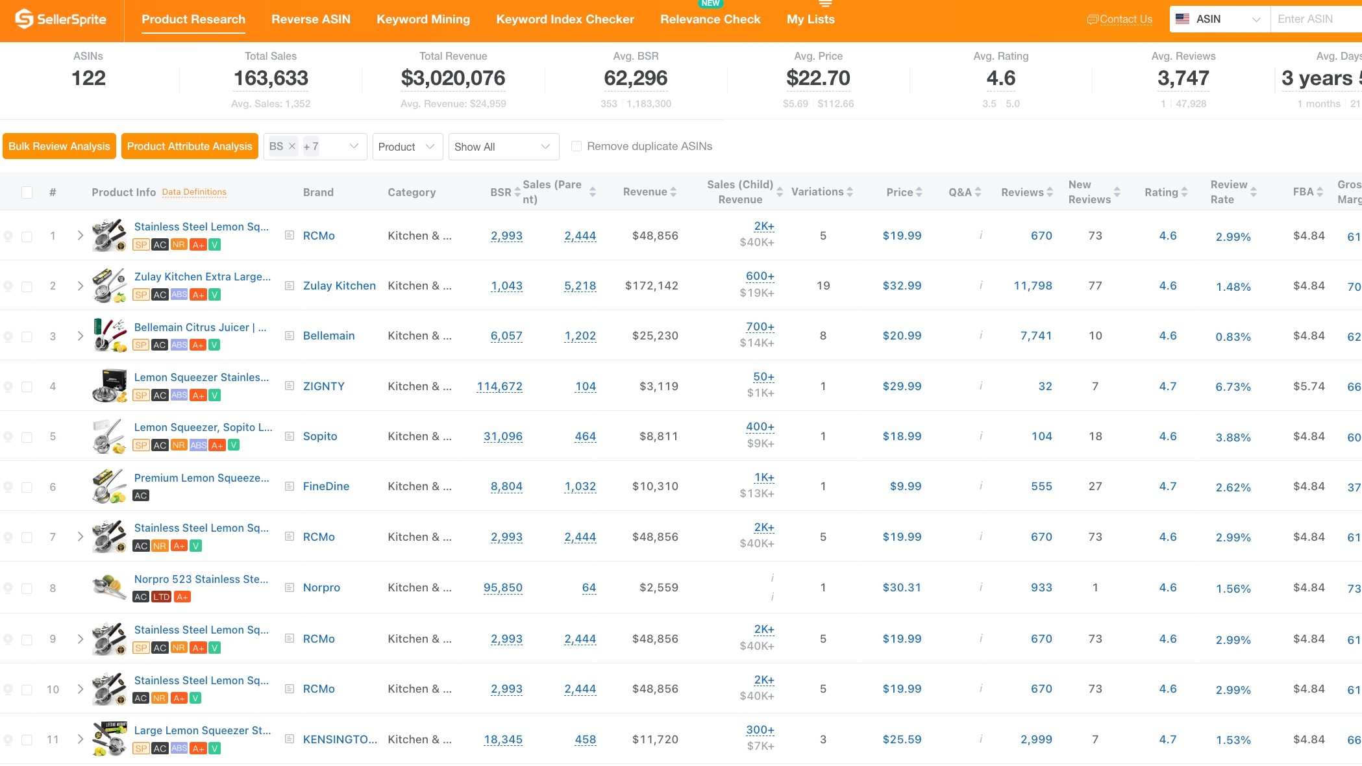Click the Q&A info icon in ZIGNTY row
Viewport: 1362px width, 766px height.
[980, 386]
